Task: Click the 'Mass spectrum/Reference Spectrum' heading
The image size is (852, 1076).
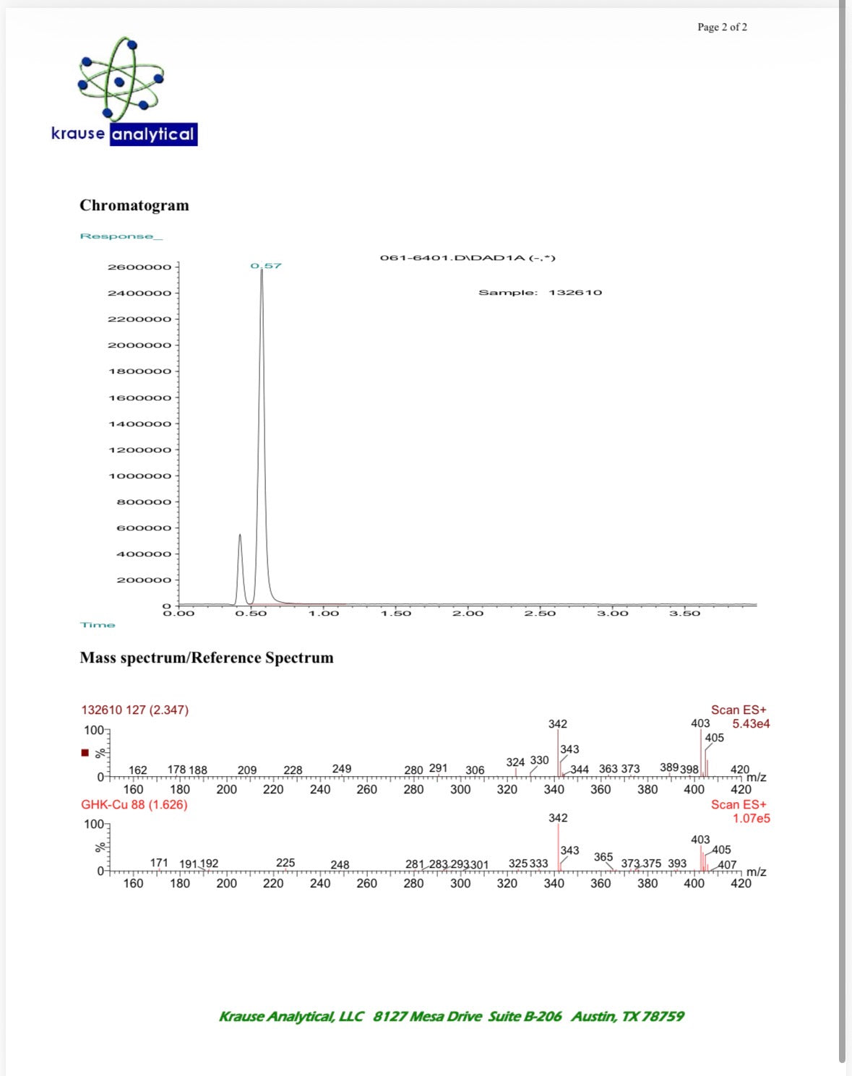Action: [x=207, y=658]
